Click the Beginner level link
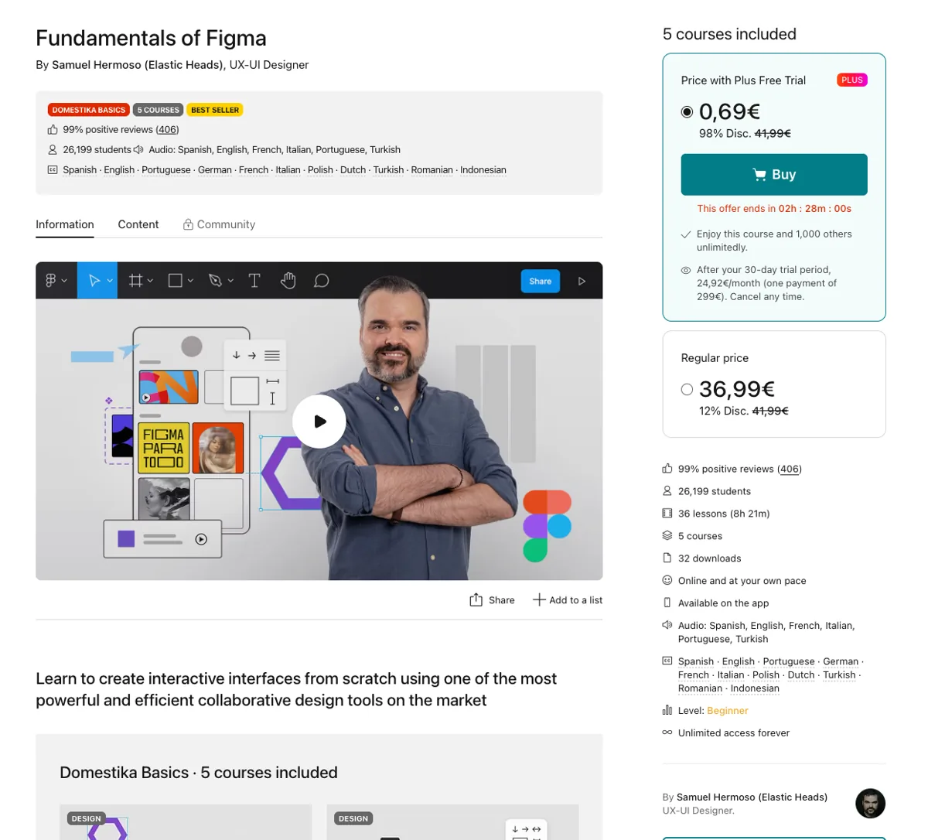 tap(728, 711)
